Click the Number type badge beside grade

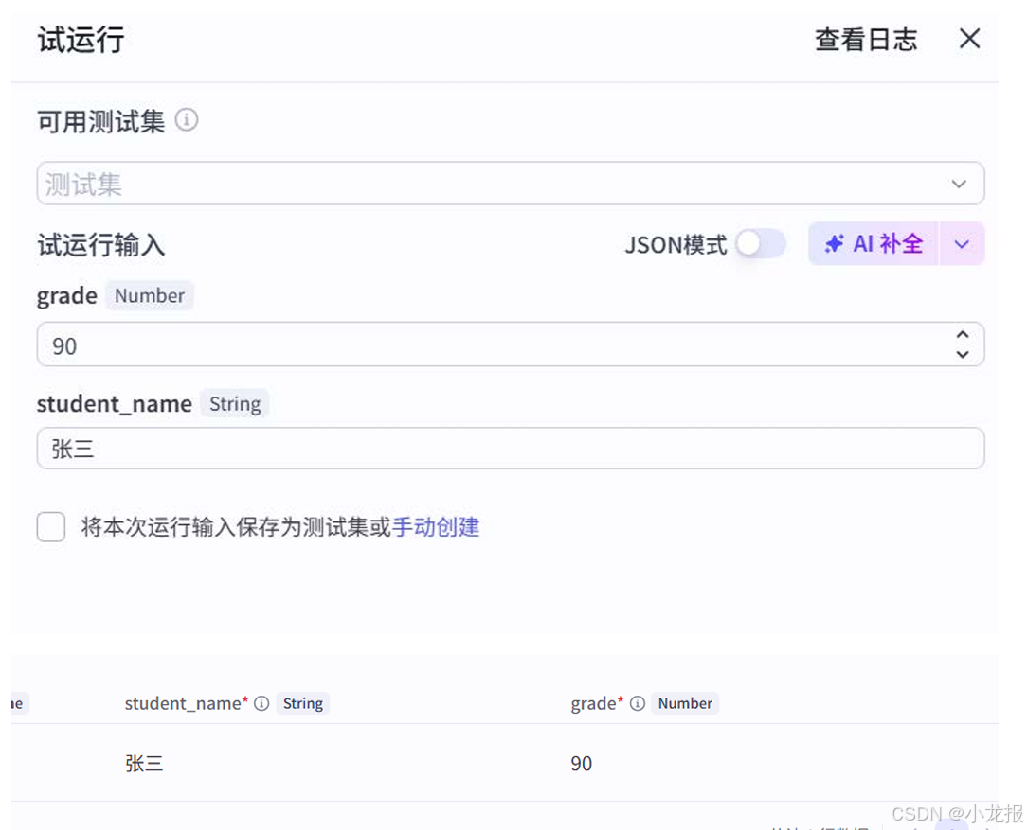point(149,295)
